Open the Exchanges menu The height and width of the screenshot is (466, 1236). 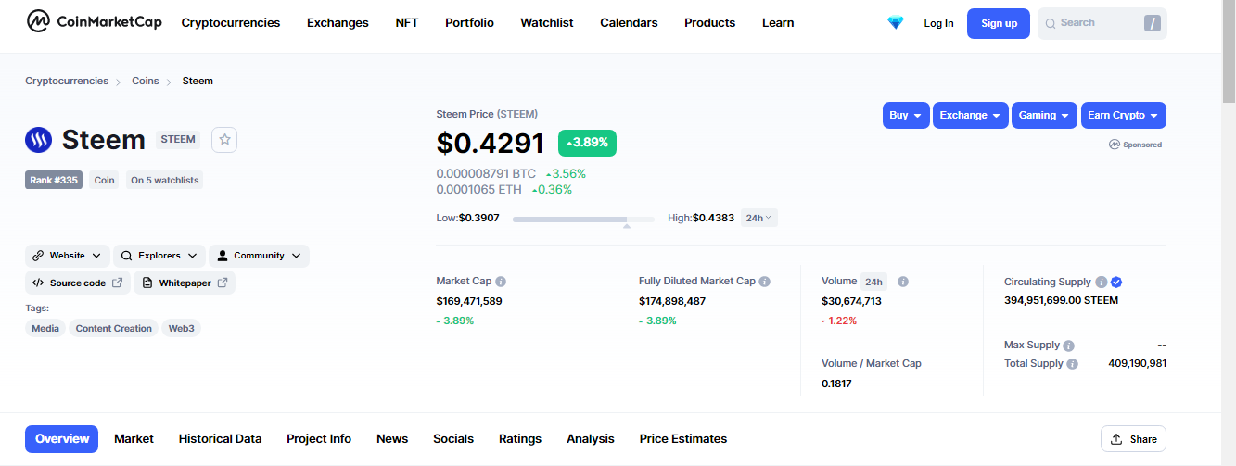338,22
